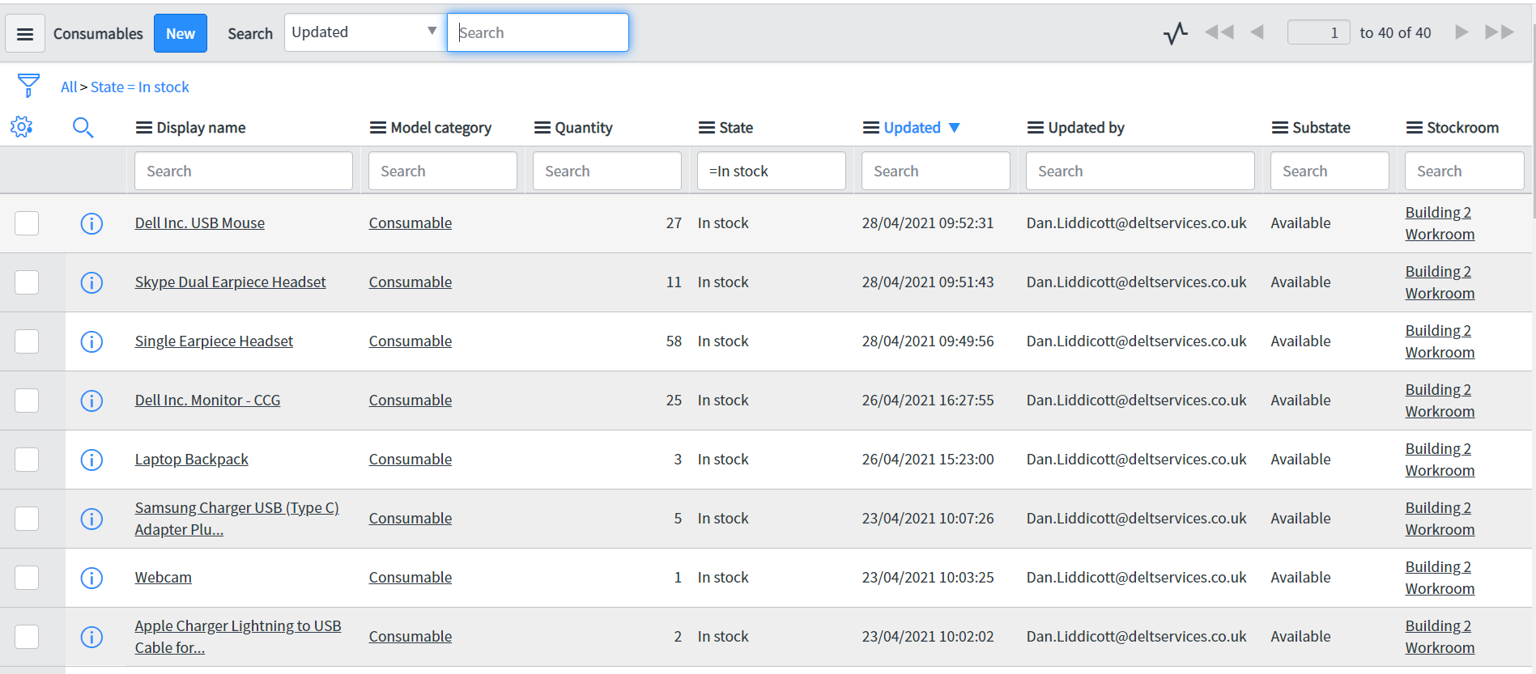Open the list controls hamburger menu
This screenshot has height=674, width=1536.
(x=25, y=33)
